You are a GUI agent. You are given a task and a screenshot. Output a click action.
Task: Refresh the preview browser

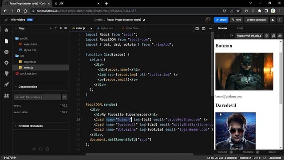(x=231, y=36)
